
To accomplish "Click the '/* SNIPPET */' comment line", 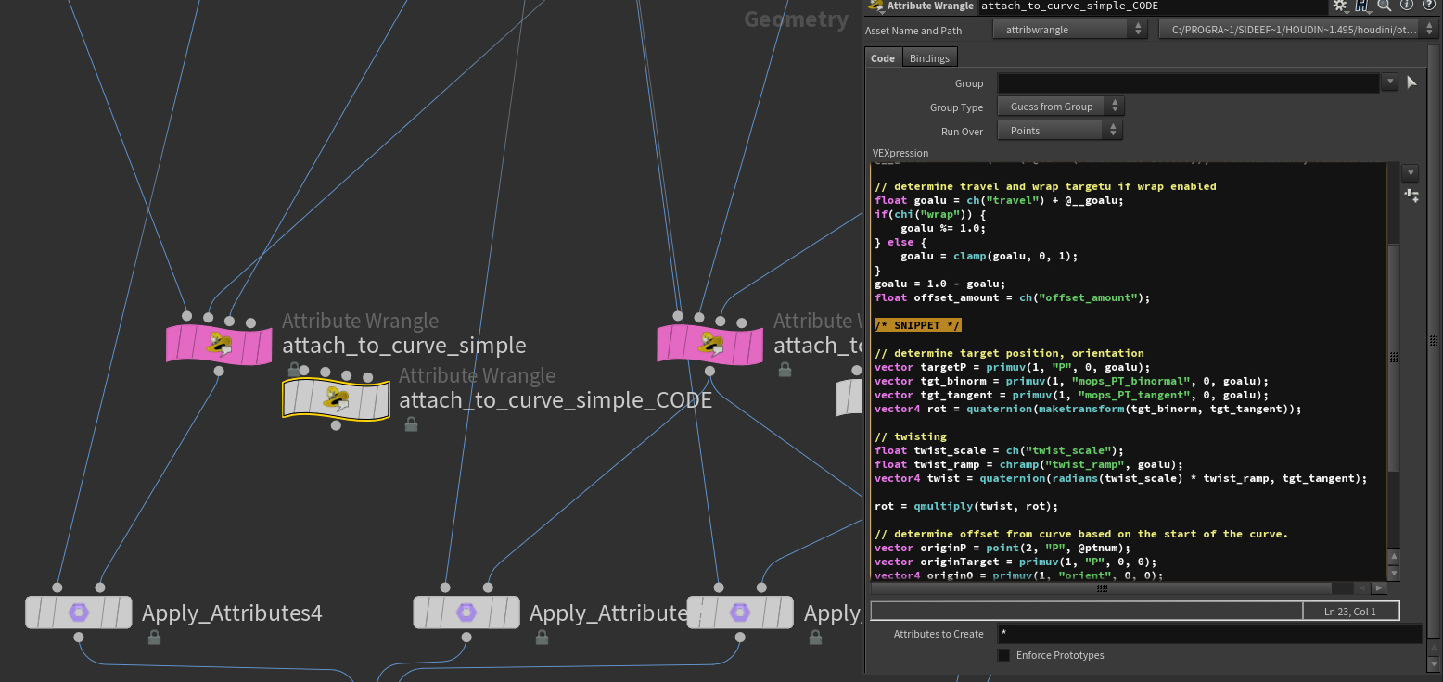I will (918, 325).
